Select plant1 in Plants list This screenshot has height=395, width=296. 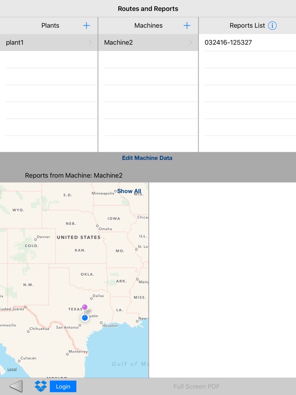(x=49, y=42)
